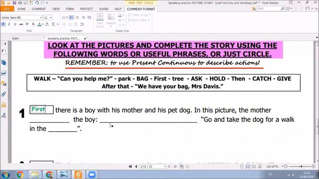Toggle bold formatting
The width and height of the screenshot is (319, 179).
[3, 24]
